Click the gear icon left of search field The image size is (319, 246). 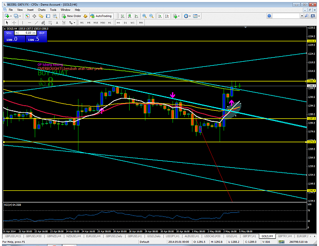tap(269, 16)
